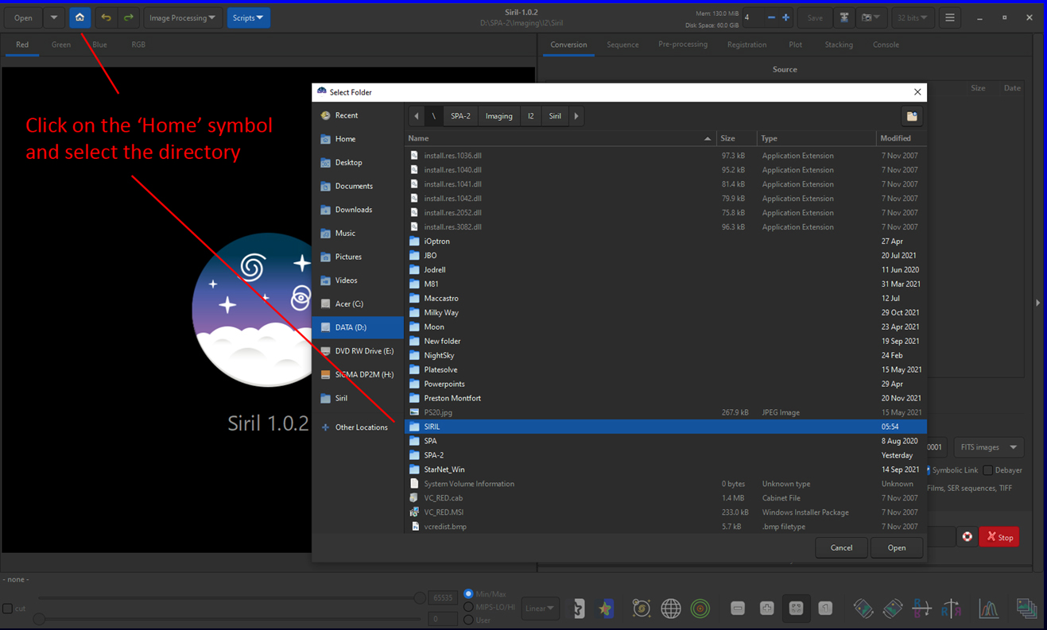Click the upper display range slider handle
Viewport: 1047px width, 630px height.
tap(420, 598)
